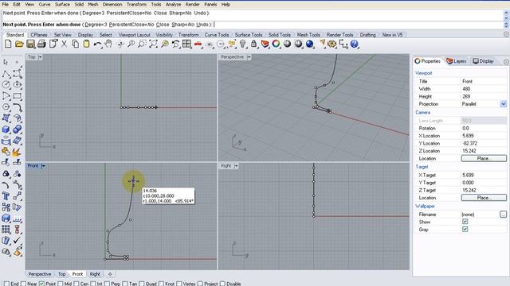Click the padlock Lock objects icon

click(x=253, y=44)
